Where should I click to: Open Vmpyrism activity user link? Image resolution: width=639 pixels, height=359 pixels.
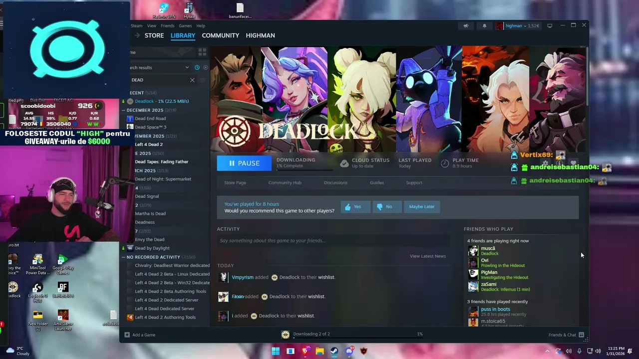[243, 277]
